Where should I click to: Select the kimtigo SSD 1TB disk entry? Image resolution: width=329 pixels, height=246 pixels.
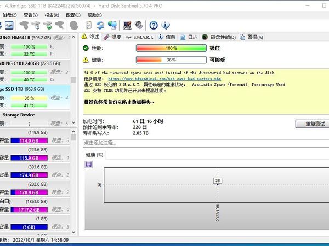coord(35,97)
